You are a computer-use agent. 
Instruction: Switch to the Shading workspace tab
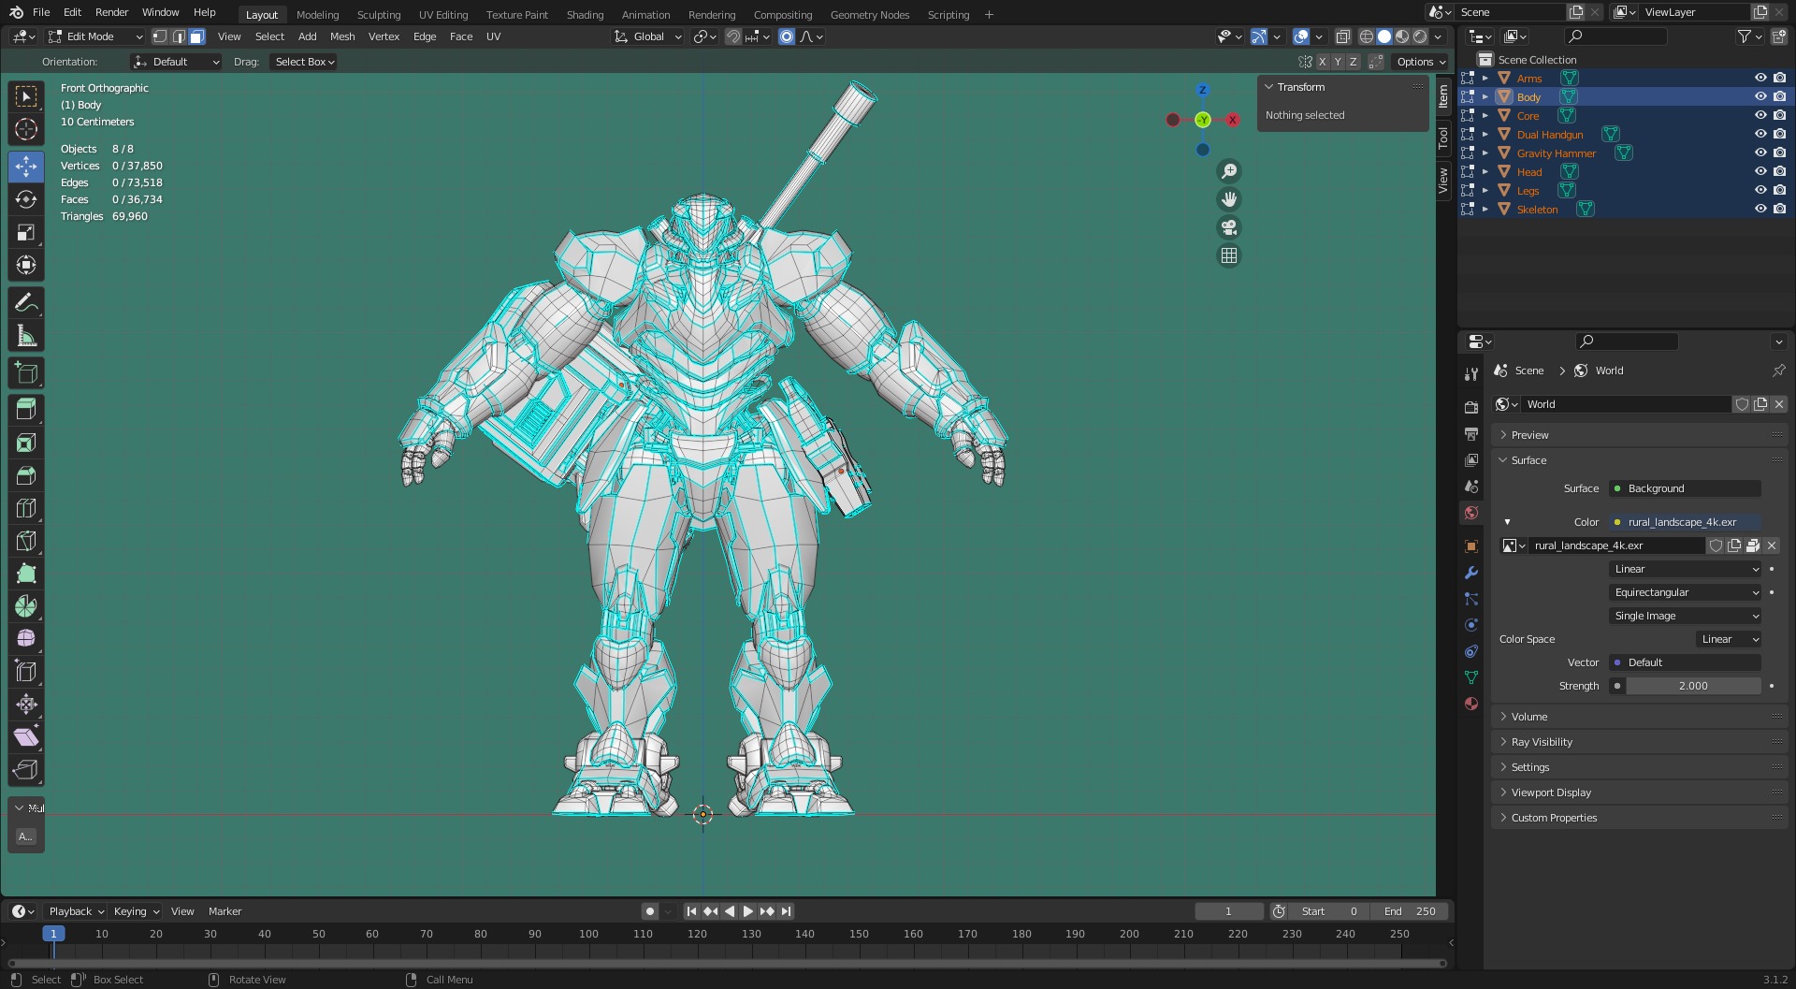click(585, 15)
